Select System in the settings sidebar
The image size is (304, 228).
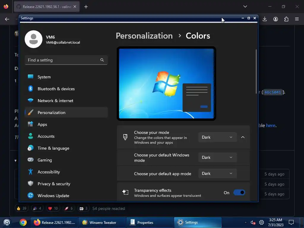click(66, 77)
